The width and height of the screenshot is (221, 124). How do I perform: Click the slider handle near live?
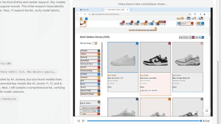coord(201,121)
